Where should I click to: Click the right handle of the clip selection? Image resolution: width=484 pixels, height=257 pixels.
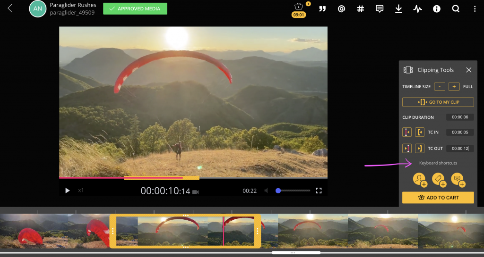tap(258, 231)
